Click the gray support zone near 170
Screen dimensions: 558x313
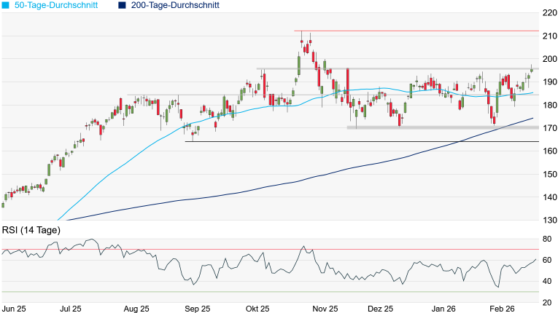click(x=438, y=127)
